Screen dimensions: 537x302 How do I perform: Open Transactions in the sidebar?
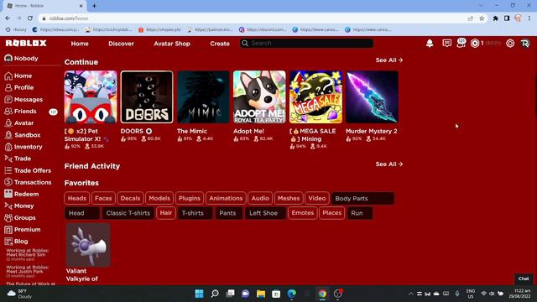point(33,182)
